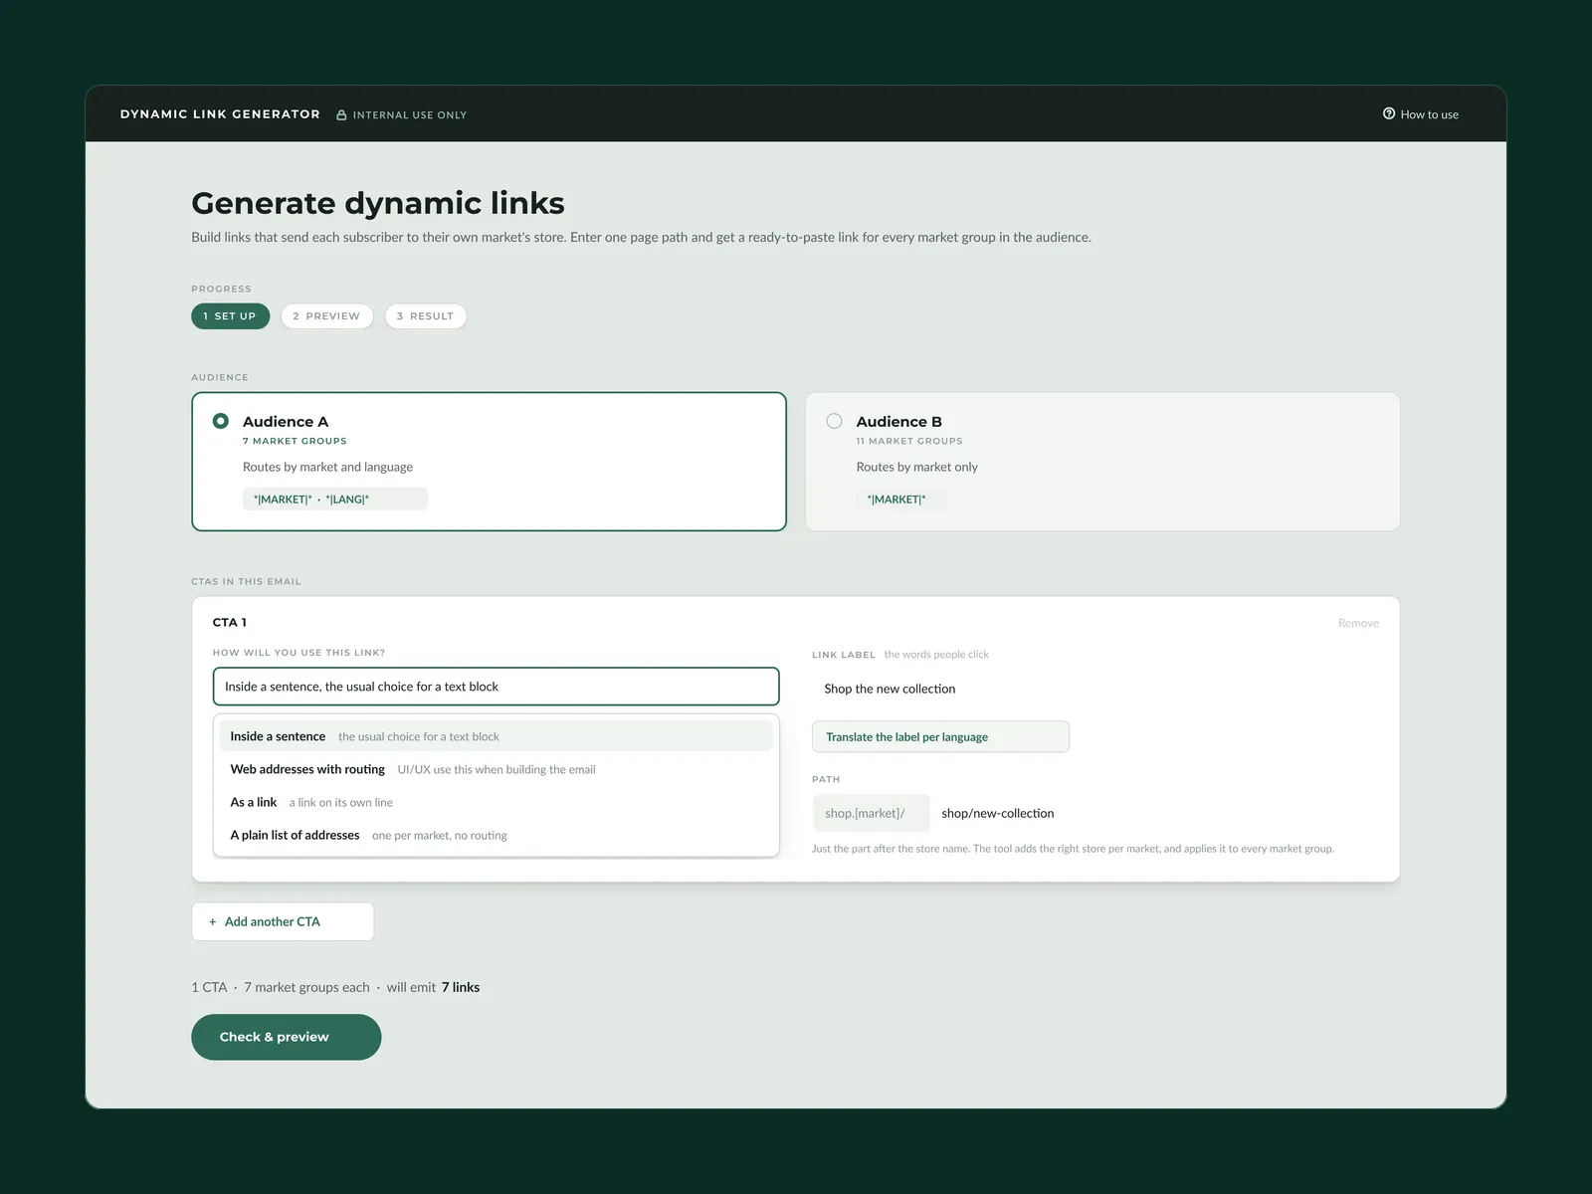This screenshot has height=1194, width=1592.
Task: Click the question mark help icon
Action: pos(1389,113)
